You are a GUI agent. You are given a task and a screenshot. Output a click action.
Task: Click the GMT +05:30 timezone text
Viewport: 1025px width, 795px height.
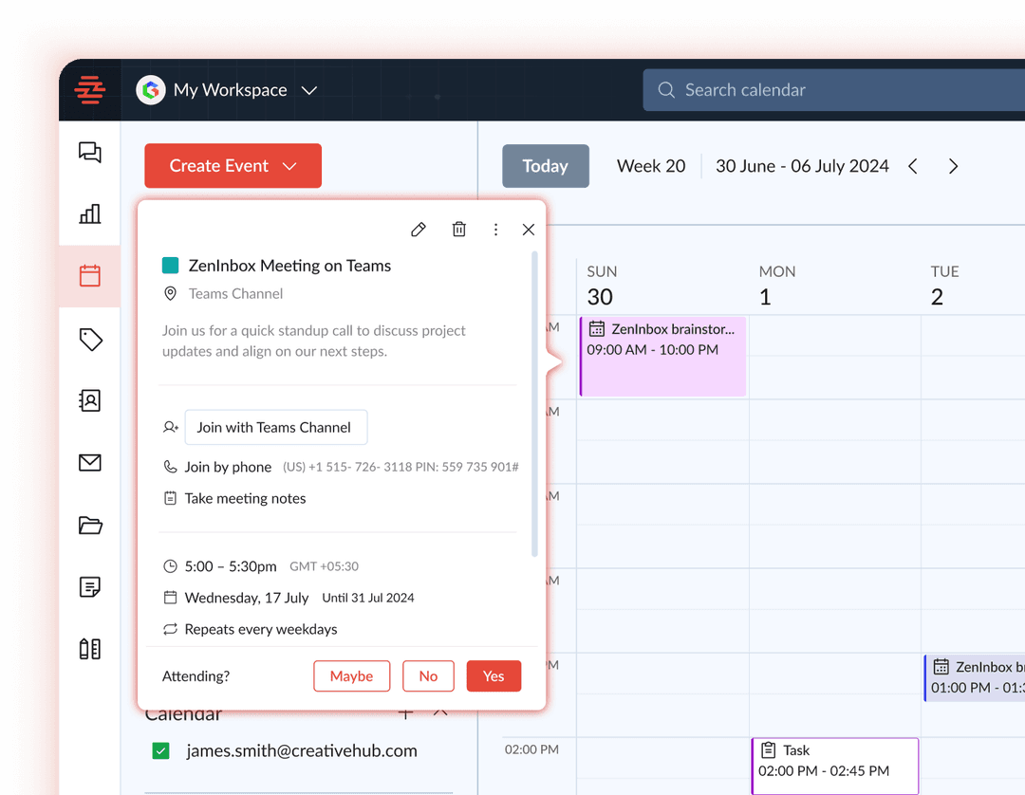[x=325, y=566]
